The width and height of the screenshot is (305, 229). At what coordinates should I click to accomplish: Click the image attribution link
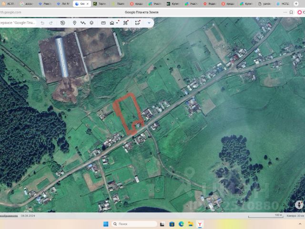pos(9,216)
